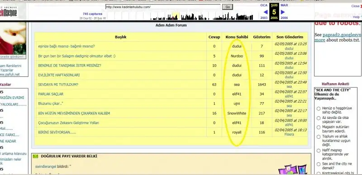Click the Wayback URL input field
Viewport: 362px width, 175px height.
coord(163,7)
